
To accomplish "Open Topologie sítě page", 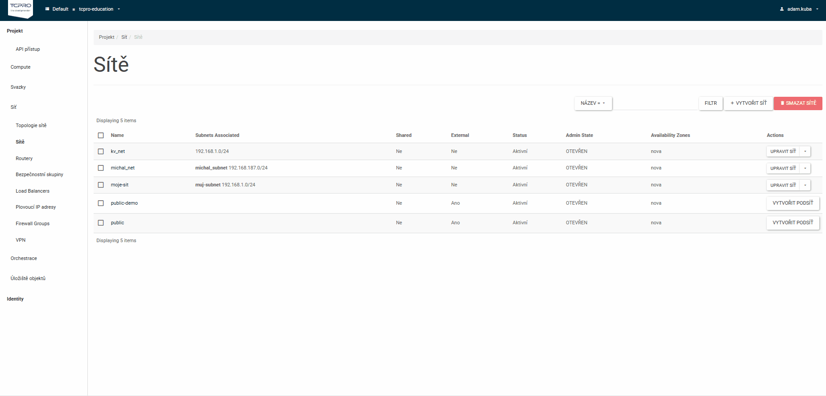I will (x=31, y=125).
